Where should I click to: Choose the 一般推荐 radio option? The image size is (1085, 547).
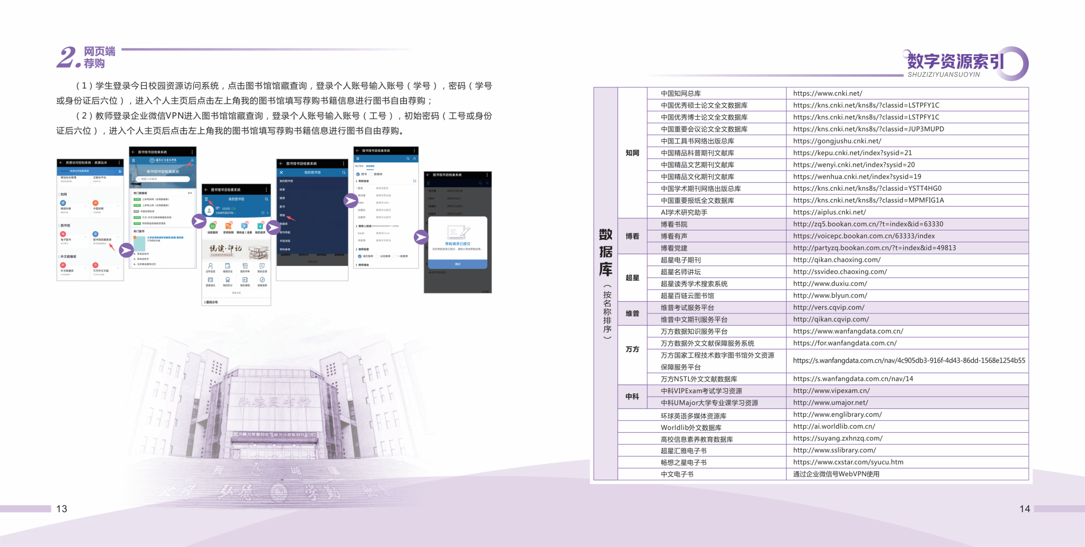(395, 256)
